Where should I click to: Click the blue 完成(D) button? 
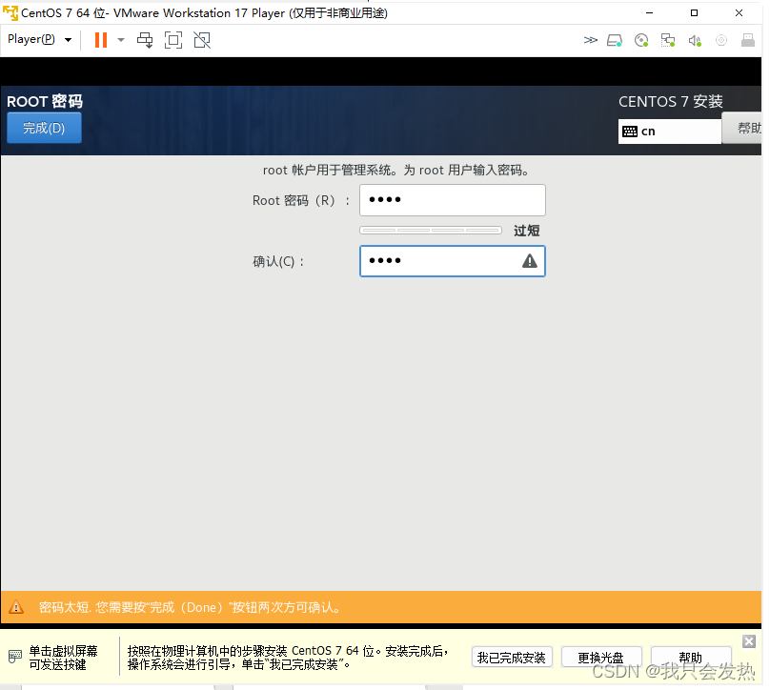44,128
